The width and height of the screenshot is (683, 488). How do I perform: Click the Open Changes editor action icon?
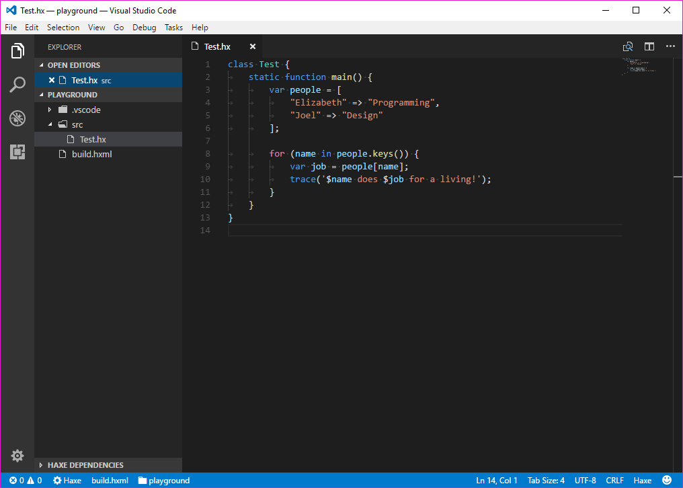click(x=628, y=46)
